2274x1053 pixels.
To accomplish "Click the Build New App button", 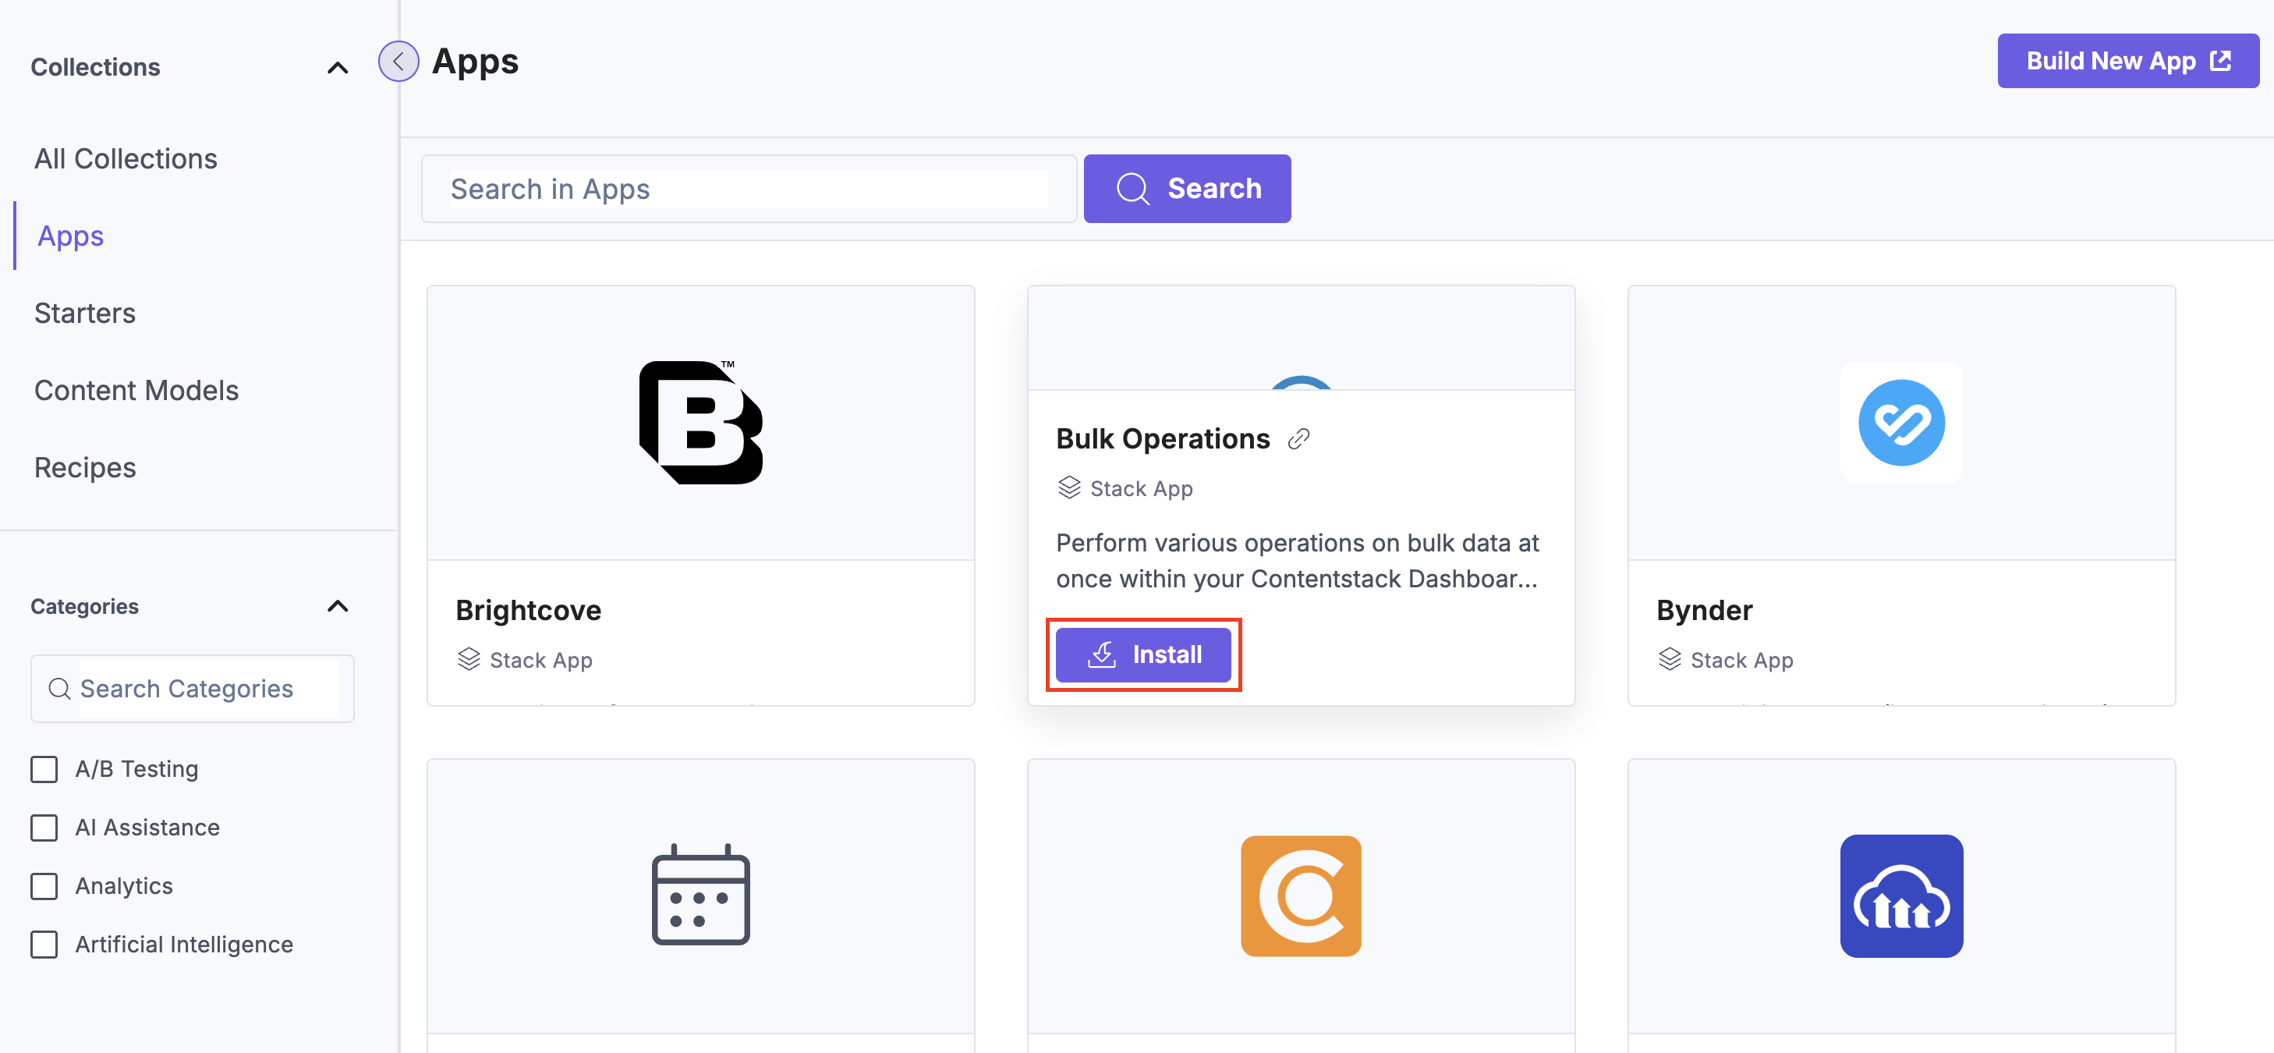I will [2127, 61].
